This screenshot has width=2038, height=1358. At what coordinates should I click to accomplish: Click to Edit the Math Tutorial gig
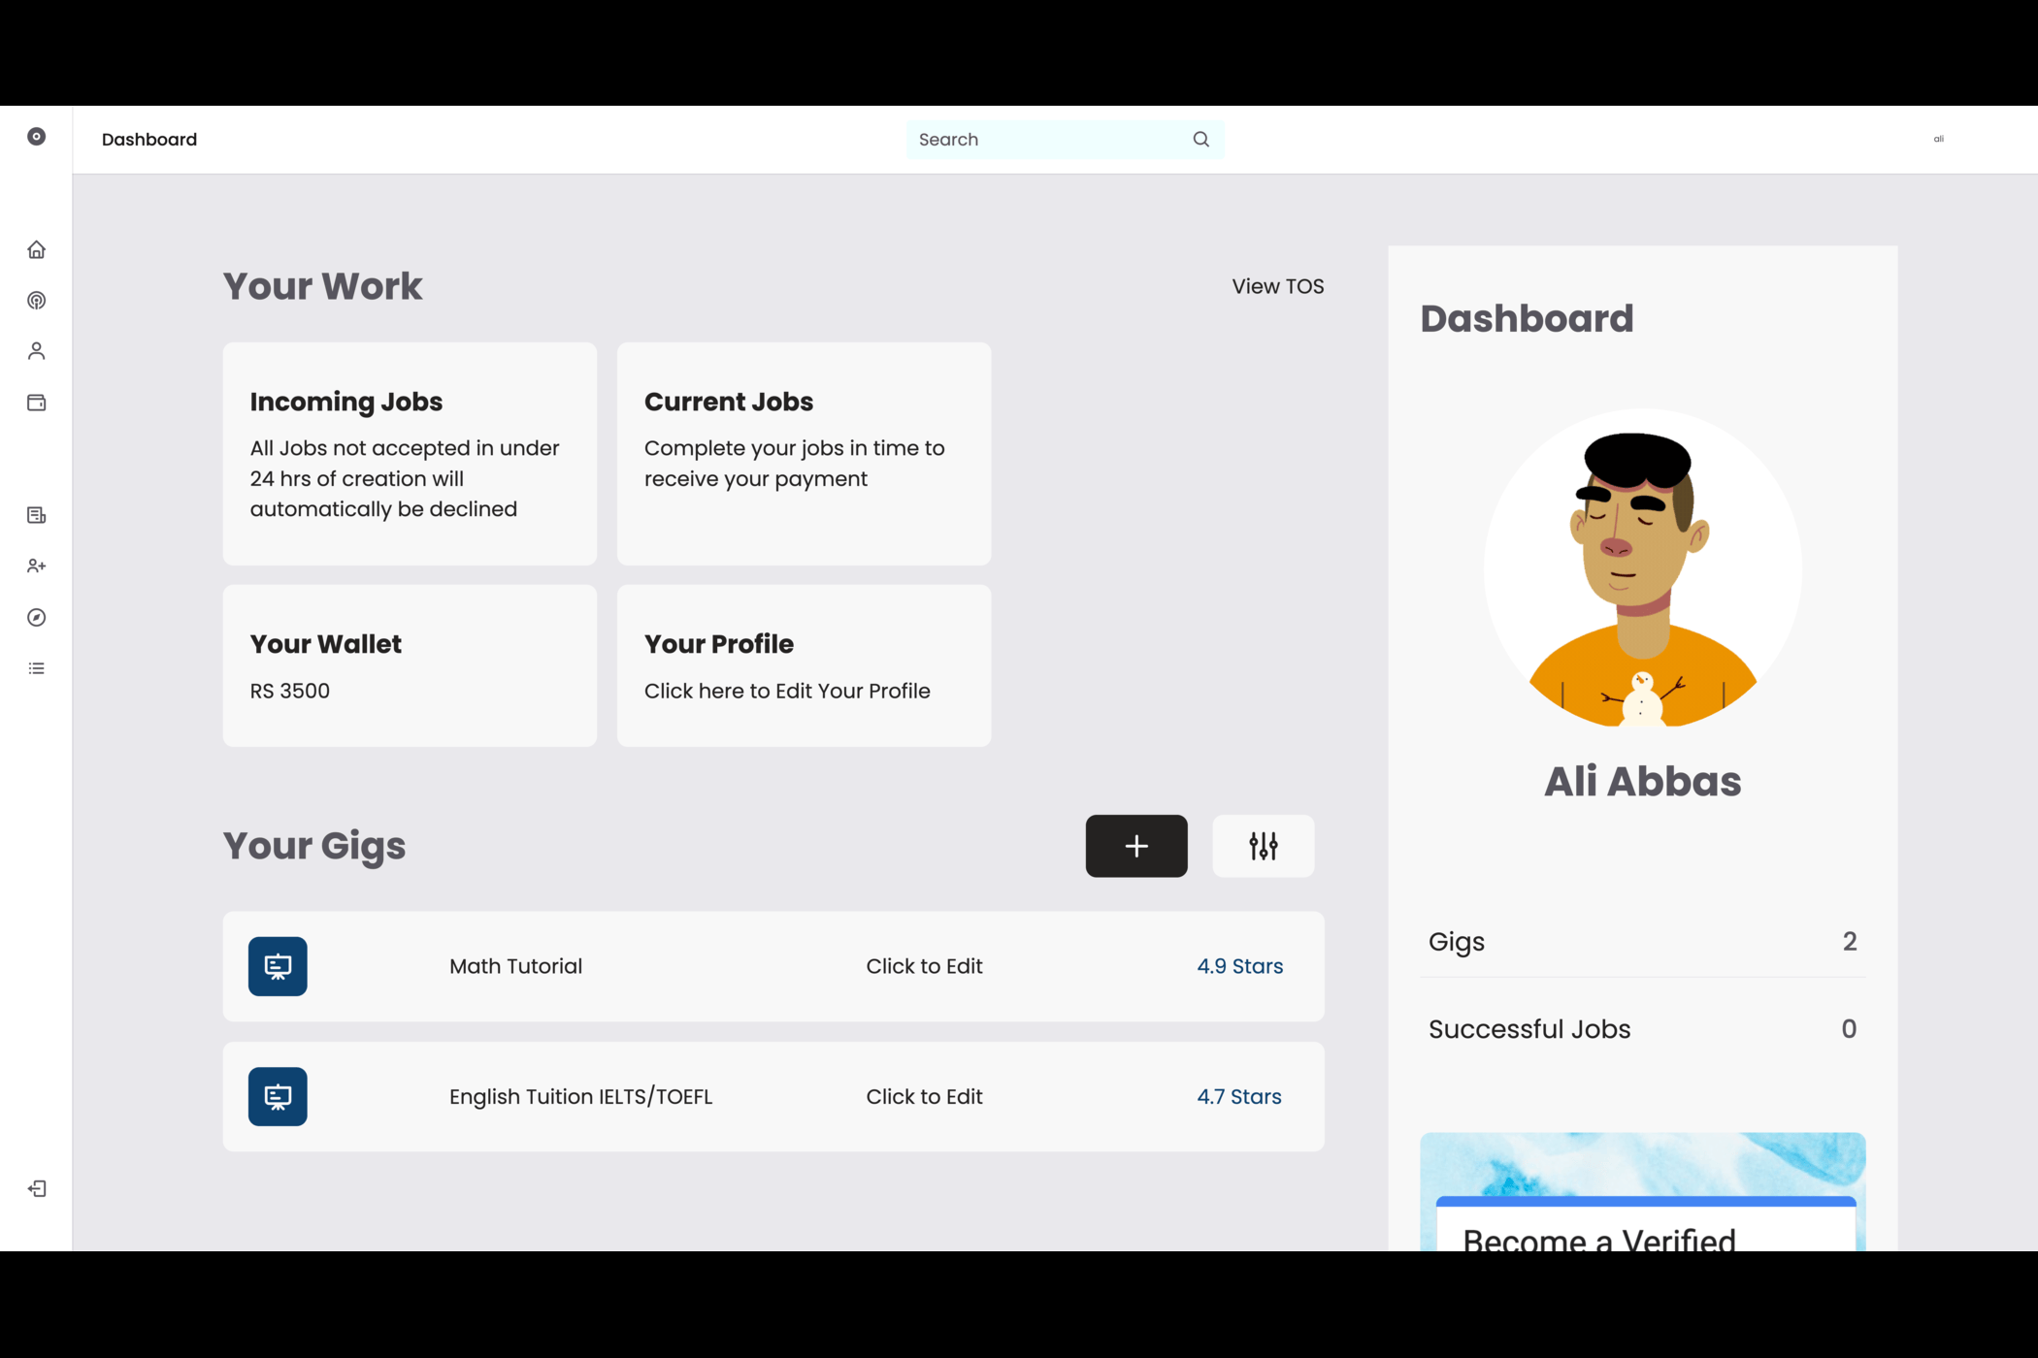click(x=924, y=966)
